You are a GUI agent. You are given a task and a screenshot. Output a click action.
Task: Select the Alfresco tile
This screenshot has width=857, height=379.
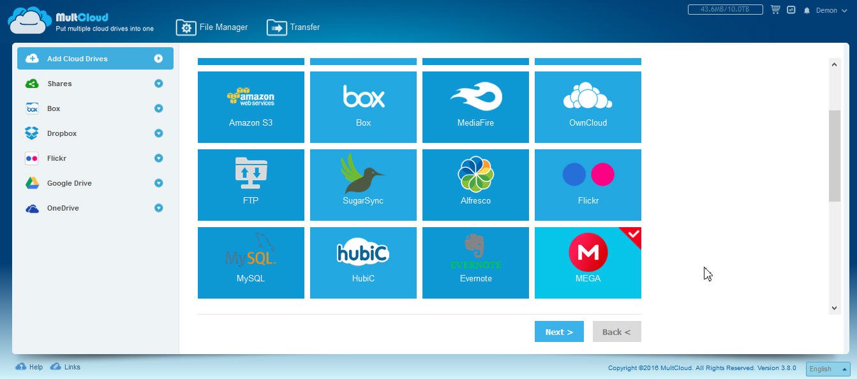coord(475,185)
